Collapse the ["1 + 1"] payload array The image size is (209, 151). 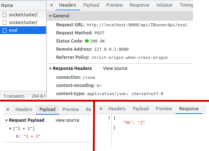click(x=10, y=128)
